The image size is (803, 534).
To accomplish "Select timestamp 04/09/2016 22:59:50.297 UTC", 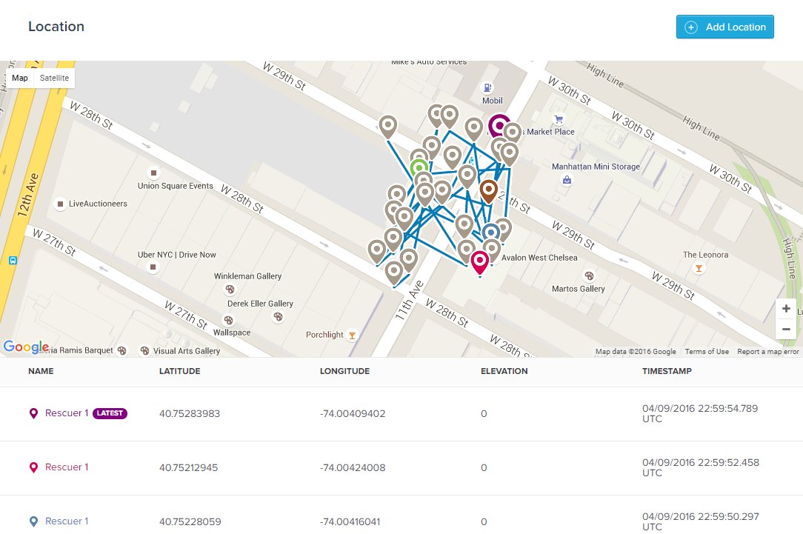I will click(x=701, y=521).
